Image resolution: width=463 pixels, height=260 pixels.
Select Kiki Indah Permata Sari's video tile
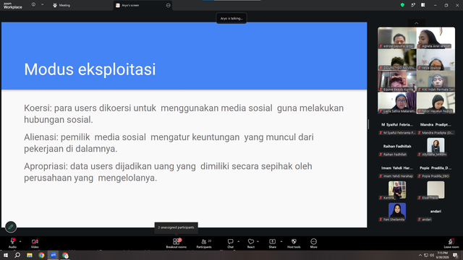436,81
